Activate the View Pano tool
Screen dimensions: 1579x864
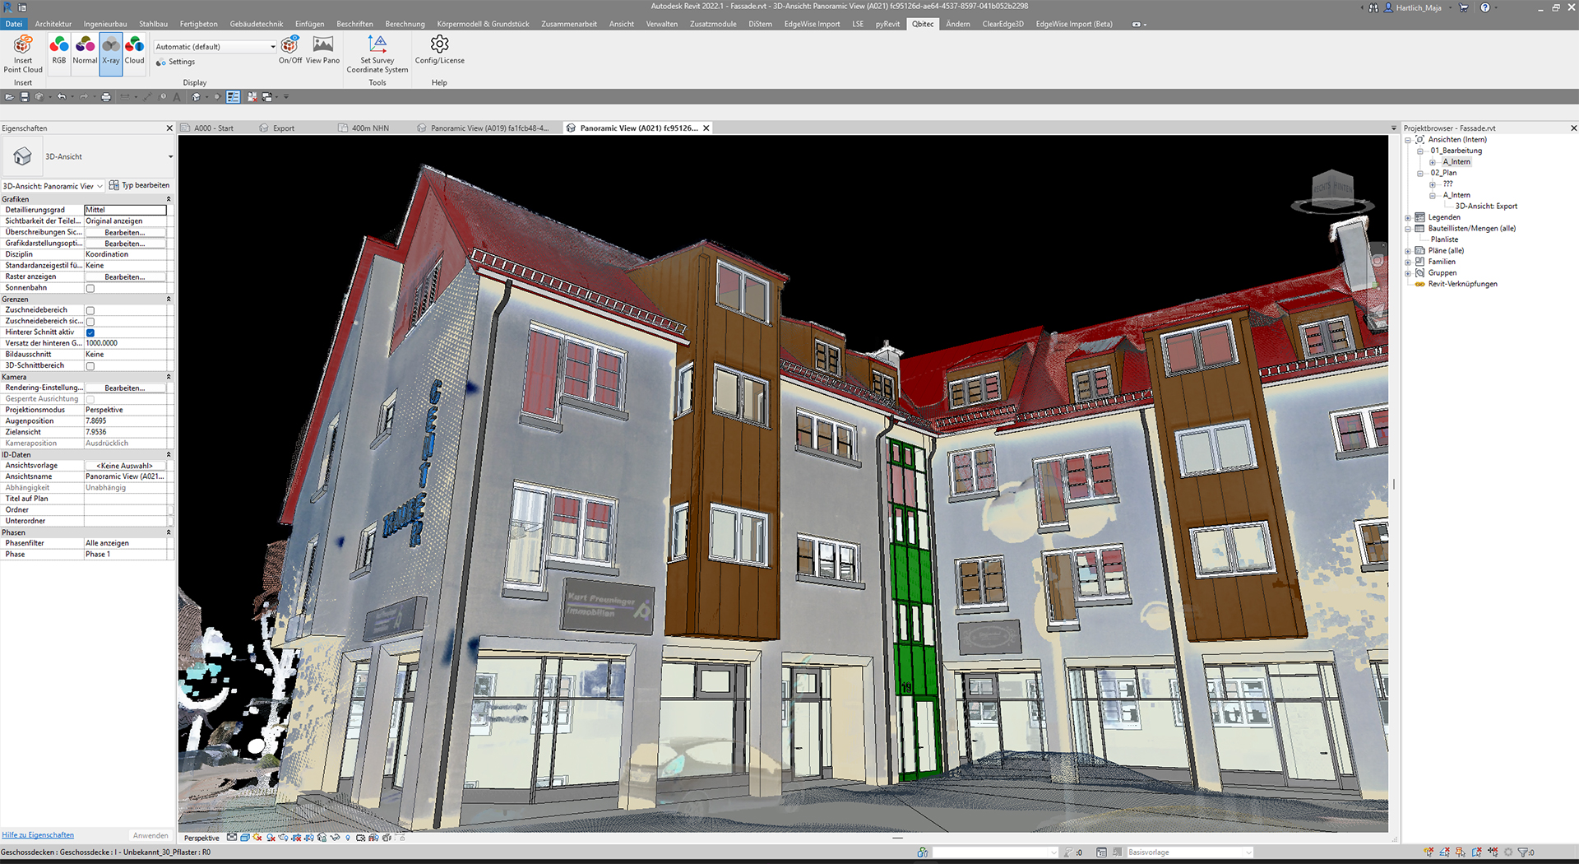coord(322,53)
